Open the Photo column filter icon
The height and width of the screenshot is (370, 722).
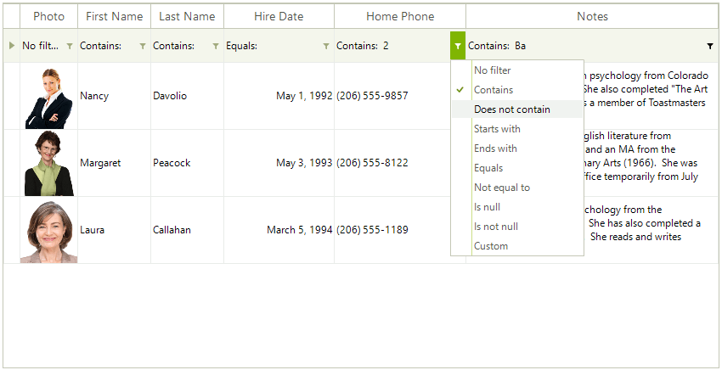(x=70, y=46)
